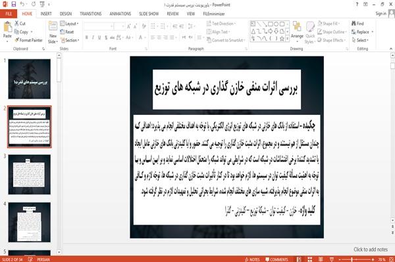Open the Layout dropdown

click(x=69, y=24)
